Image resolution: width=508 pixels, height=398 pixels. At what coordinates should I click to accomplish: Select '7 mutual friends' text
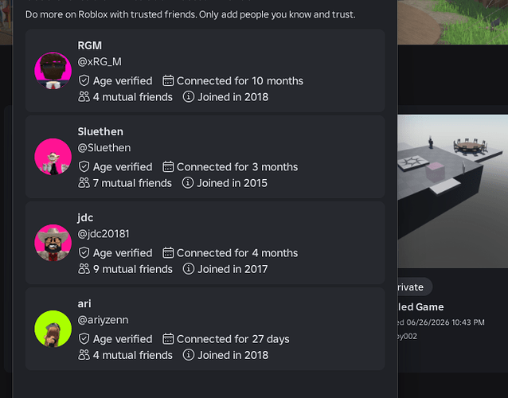pos(132,183)
